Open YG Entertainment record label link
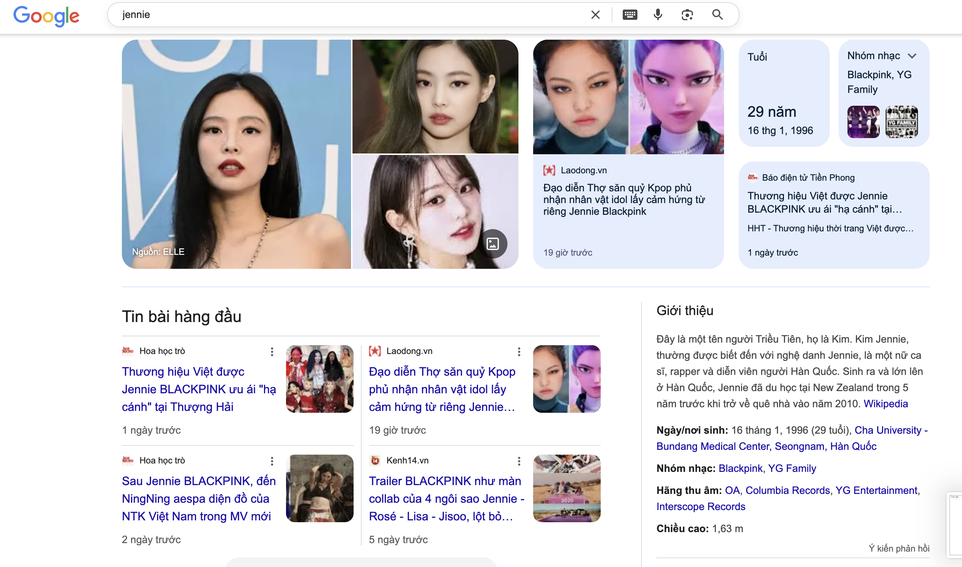Screen dimensions: 962x567 click(876, 491)
